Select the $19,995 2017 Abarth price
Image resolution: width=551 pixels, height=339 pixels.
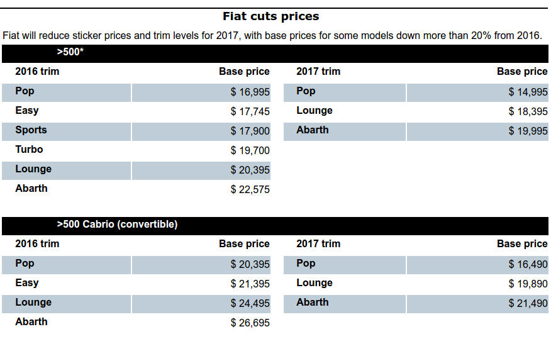pyautogui.click(x=528, y=131)
